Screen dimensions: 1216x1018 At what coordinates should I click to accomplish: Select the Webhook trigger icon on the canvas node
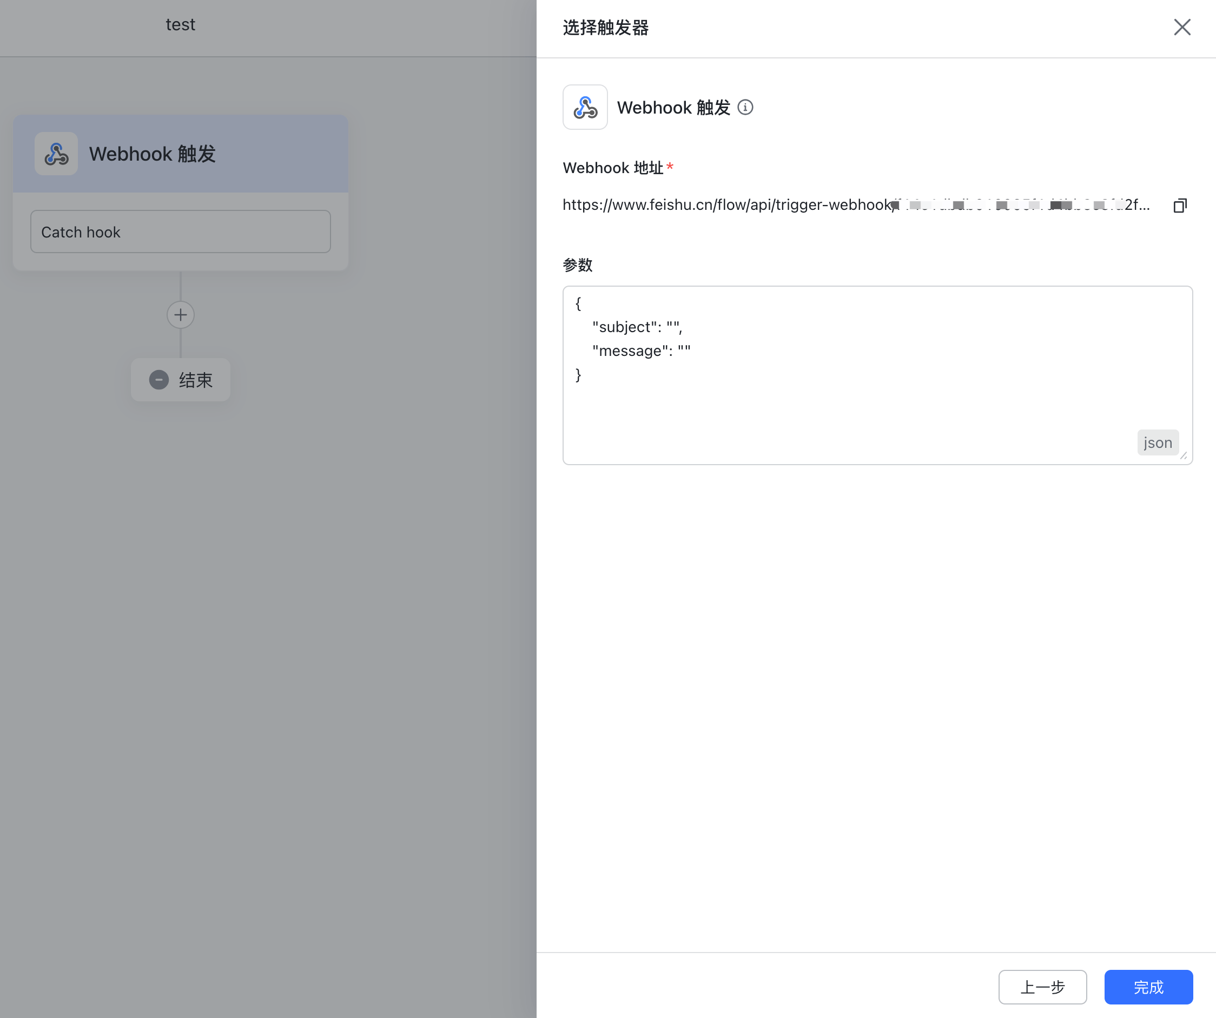(56, 154)
